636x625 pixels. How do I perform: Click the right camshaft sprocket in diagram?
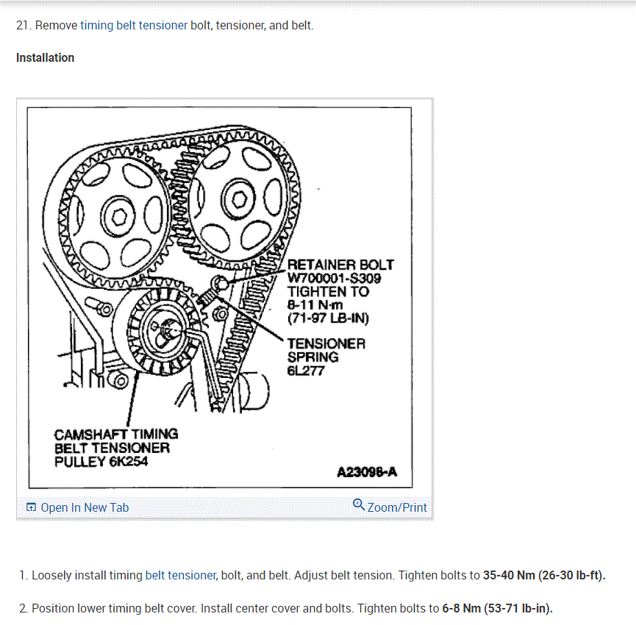pyautogui.click(x=238, y=199)
